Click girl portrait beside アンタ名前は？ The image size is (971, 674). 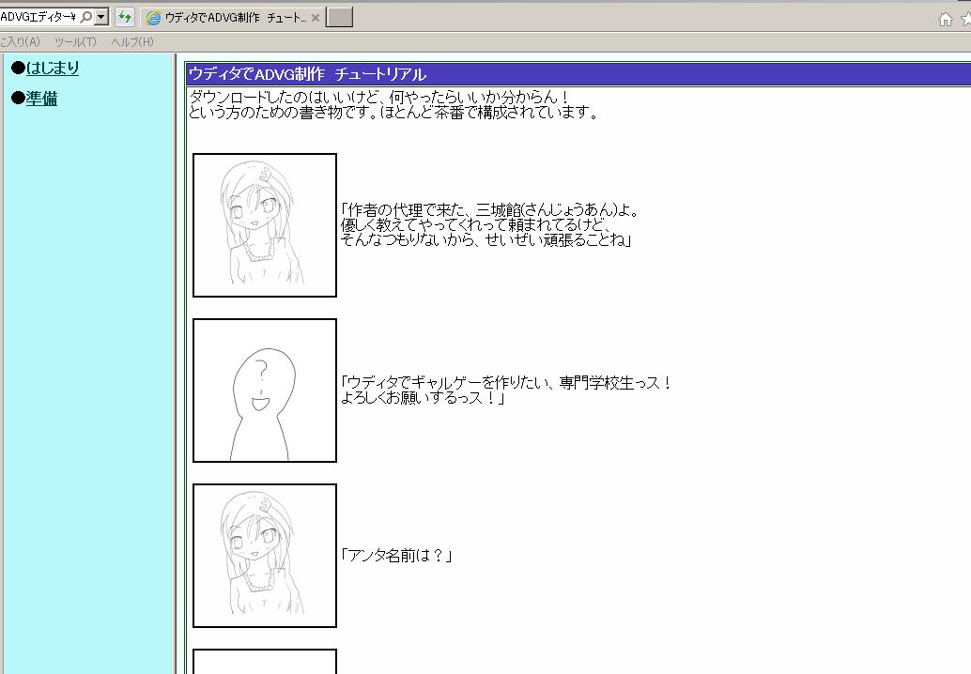pos(265,556)
